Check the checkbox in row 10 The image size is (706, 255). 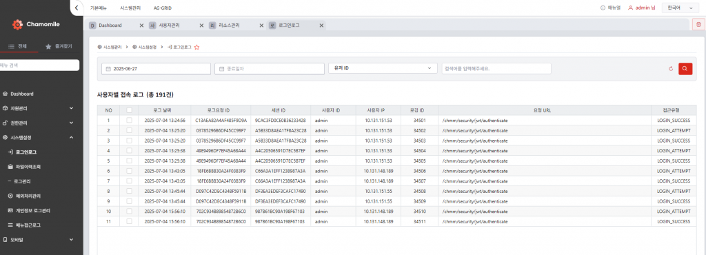[x=129, y=212]
